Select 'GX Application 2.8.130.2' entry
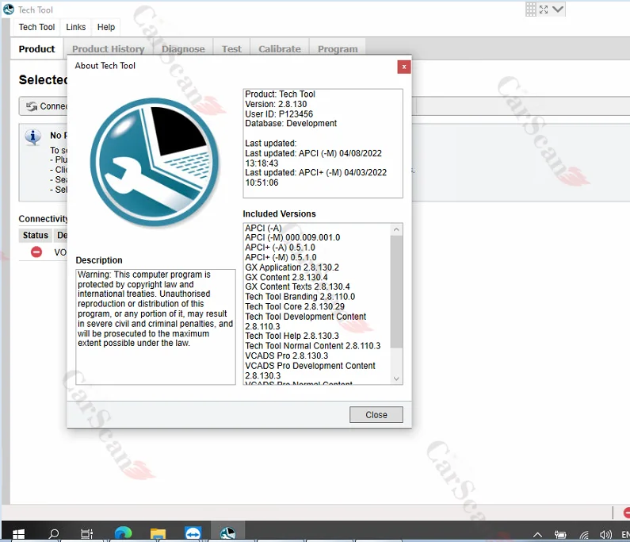630x542 pixels. point(292,267)
